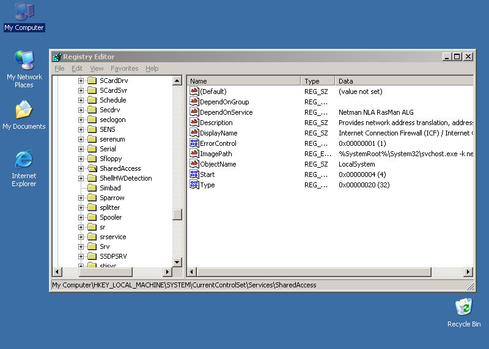
Task: Click the Netman NLA RasMan ALG data
Action: click(x=376, y=112)
